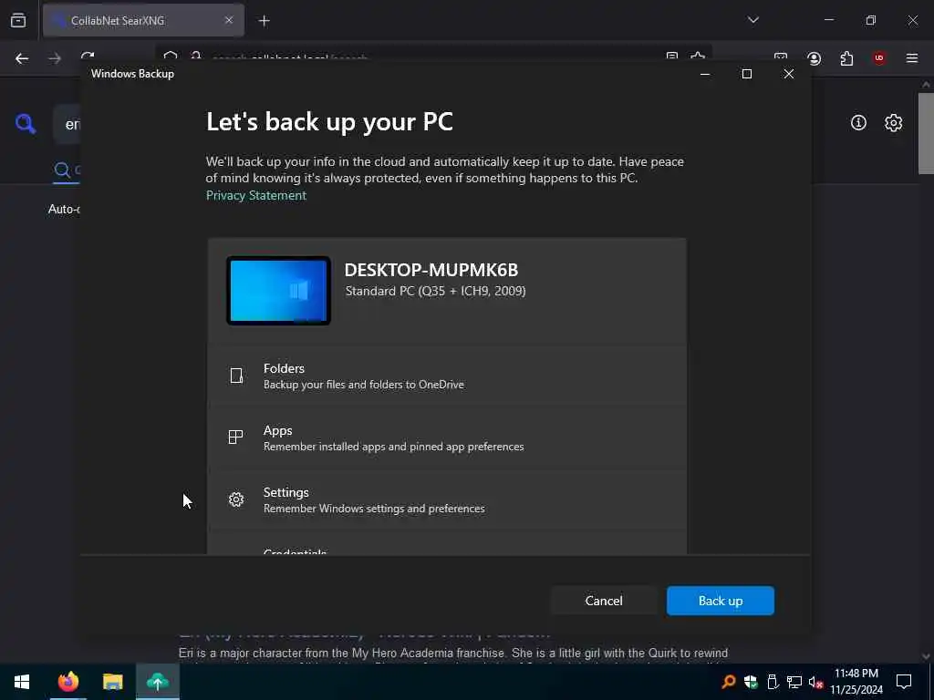
Task: Open the uBlock Origin extension icon
Action: (879, 58)
